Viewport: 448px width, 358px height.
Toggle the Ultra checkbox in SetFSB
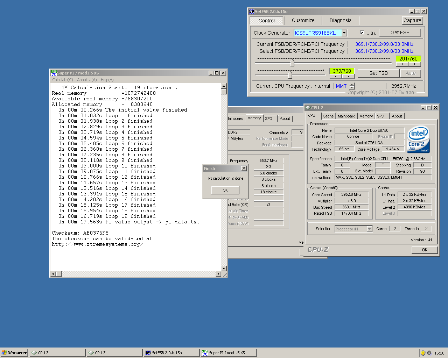pos(362,33)
